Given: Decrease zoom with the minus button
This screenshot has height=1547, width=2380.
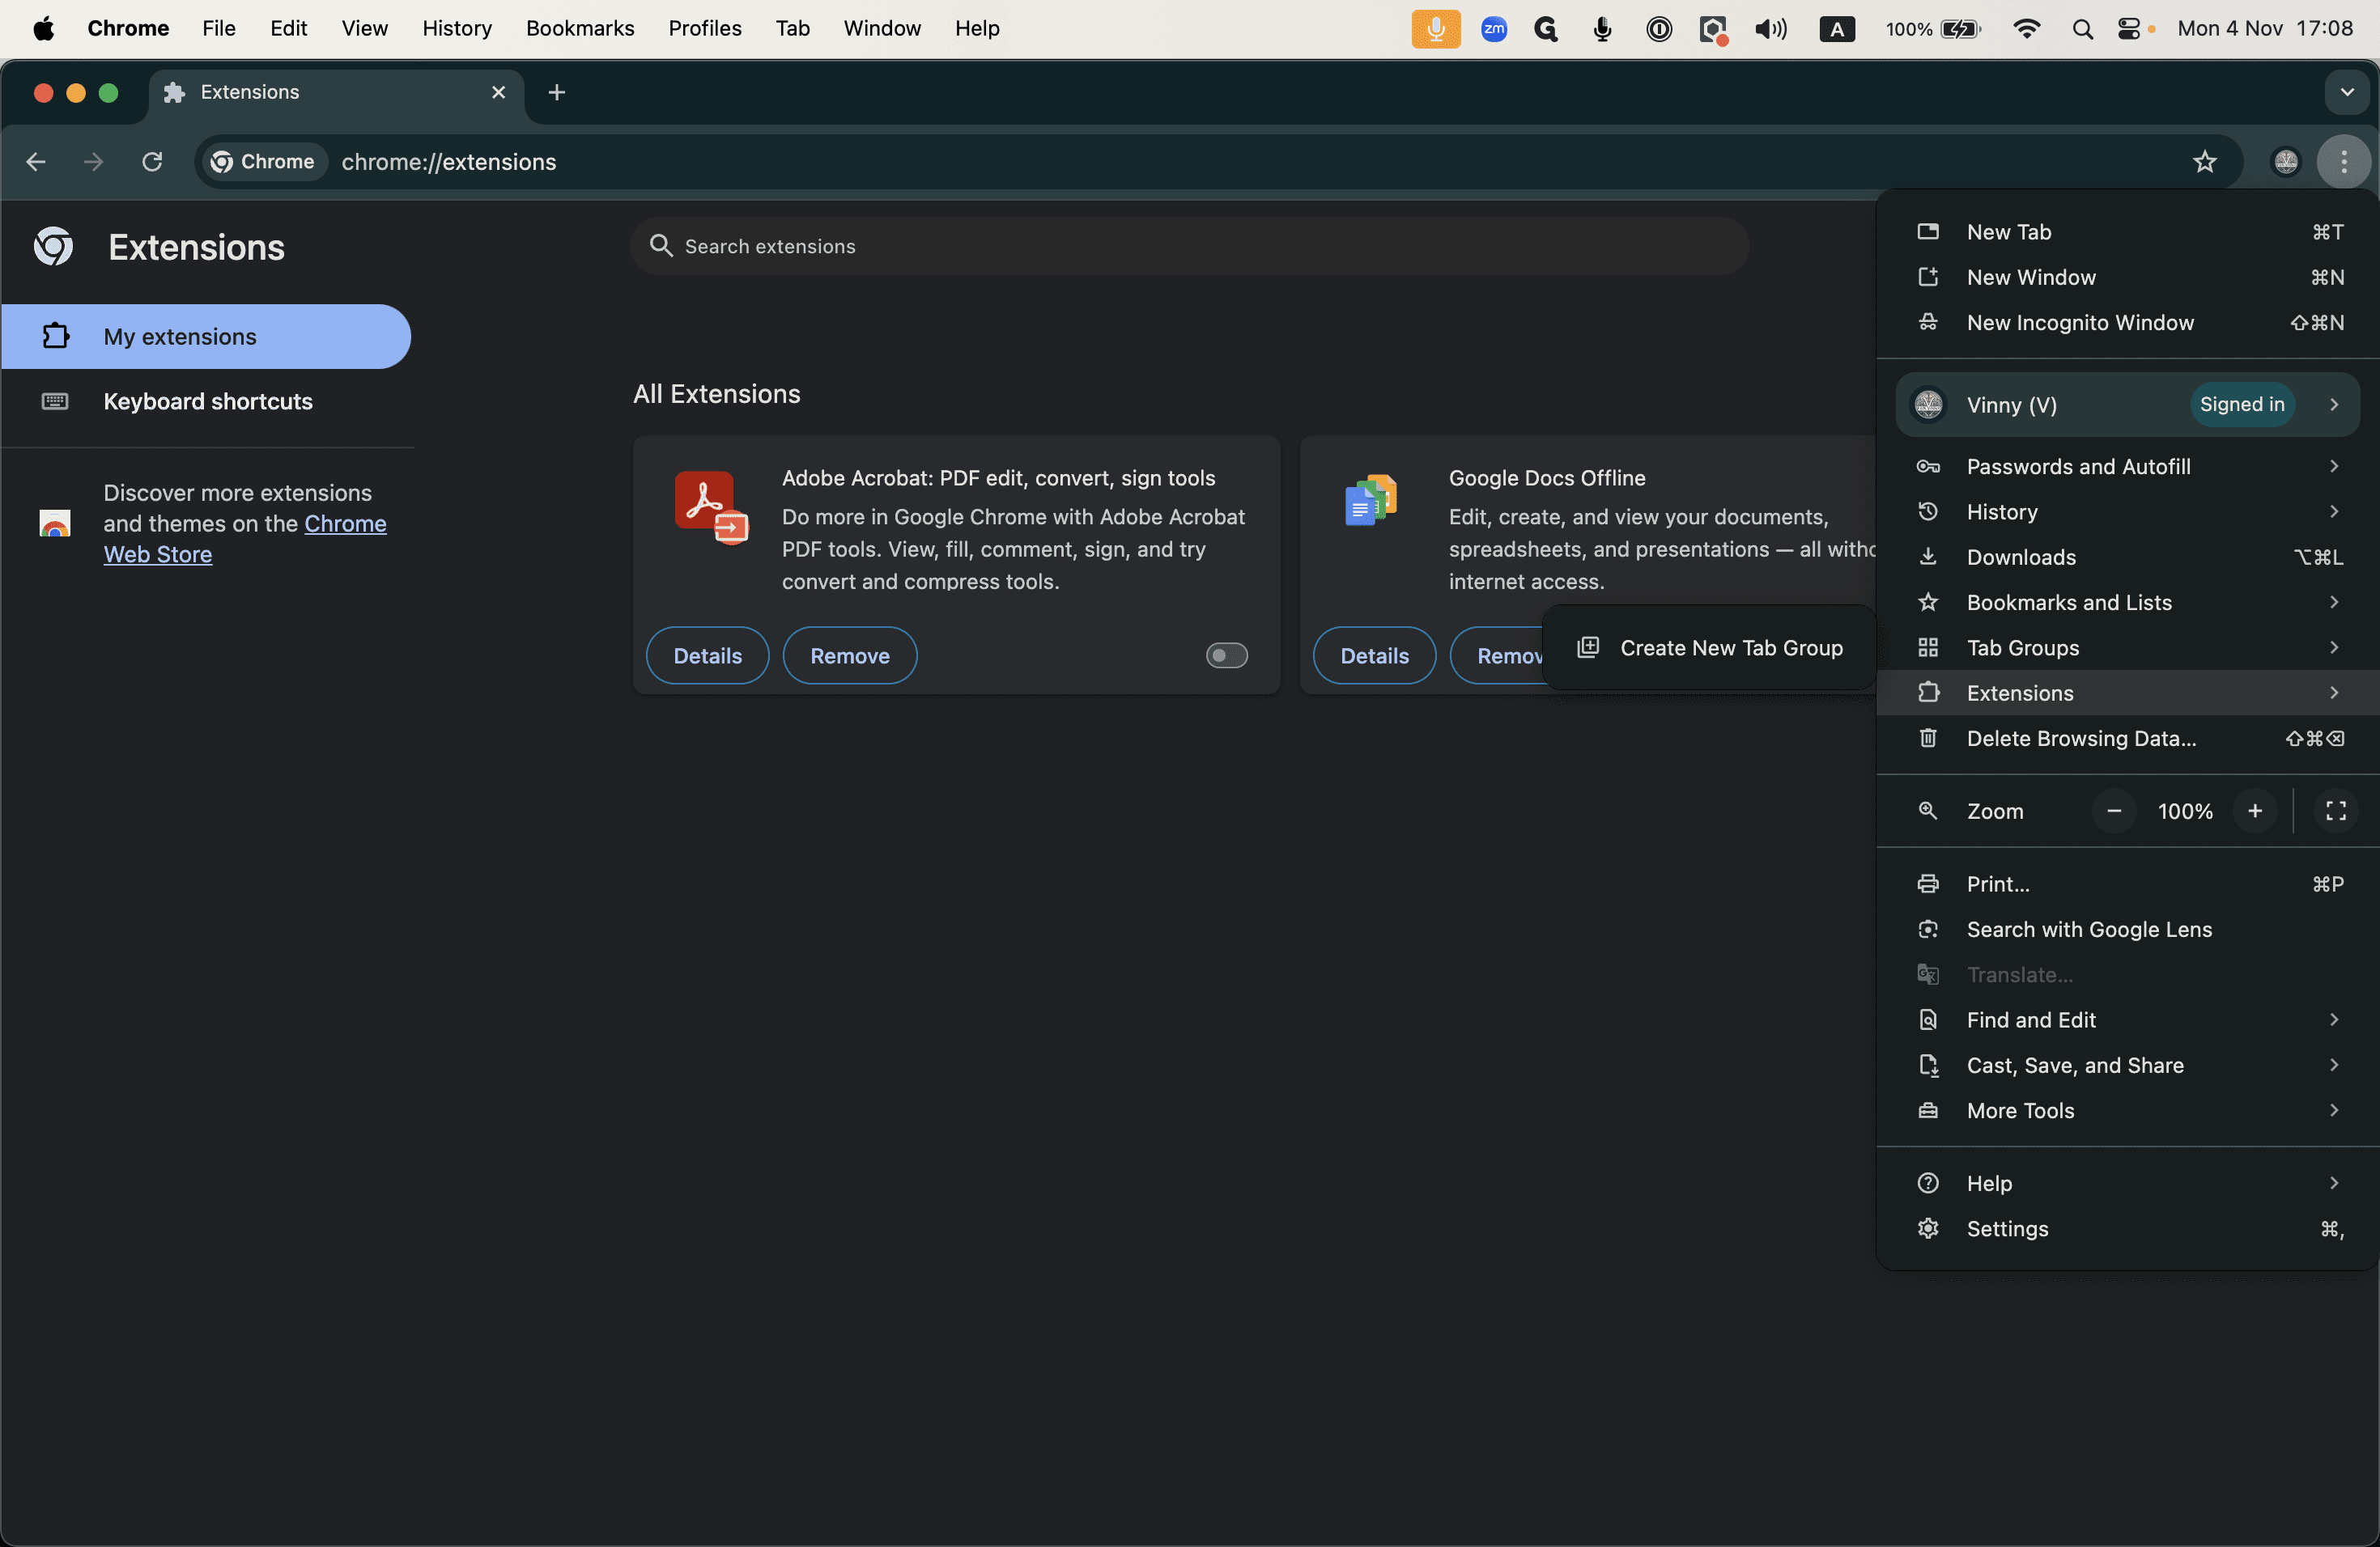Looking at the screenshot, I should click(2114, 811).
